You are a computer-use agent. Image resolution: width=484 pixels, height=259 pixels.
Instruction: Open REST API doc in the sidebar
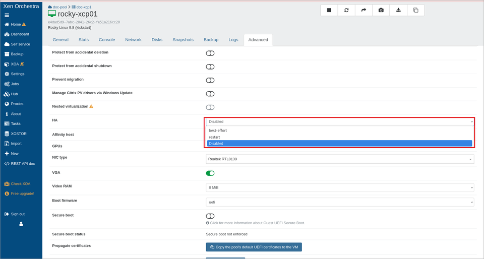coord(20,164)
